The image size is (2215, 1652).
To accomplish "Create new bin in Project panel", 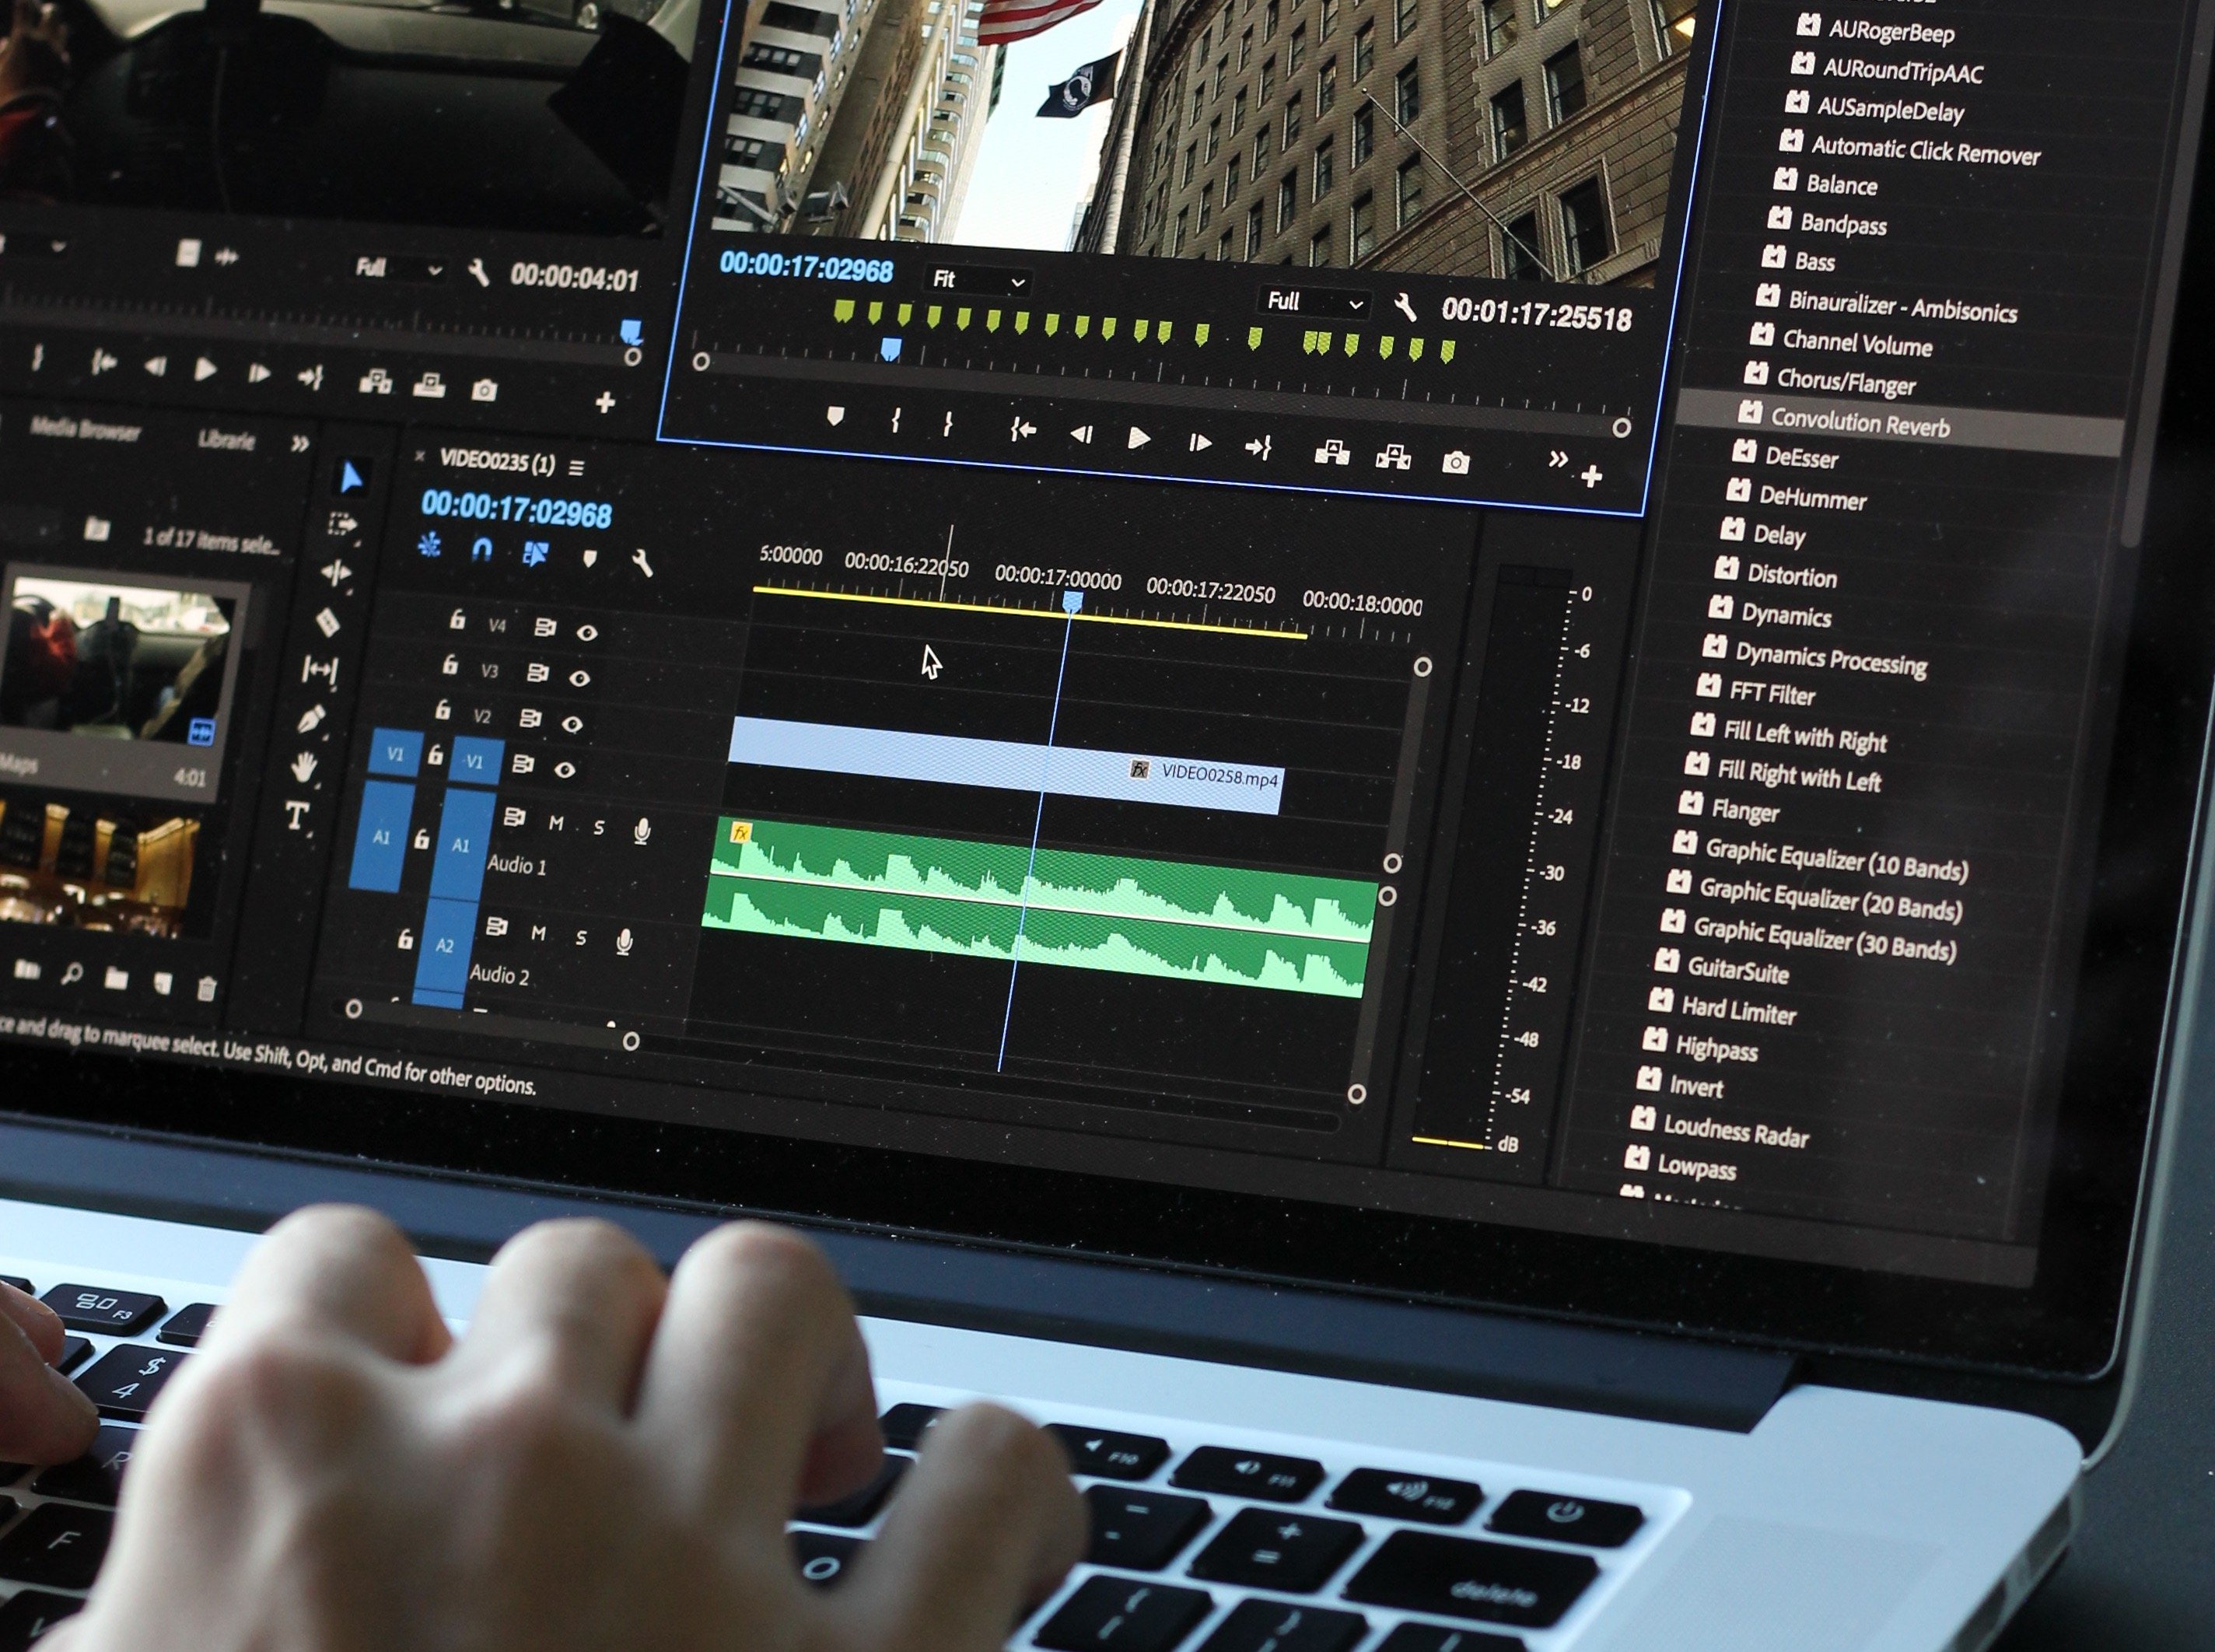I will (x=117, y=978).
